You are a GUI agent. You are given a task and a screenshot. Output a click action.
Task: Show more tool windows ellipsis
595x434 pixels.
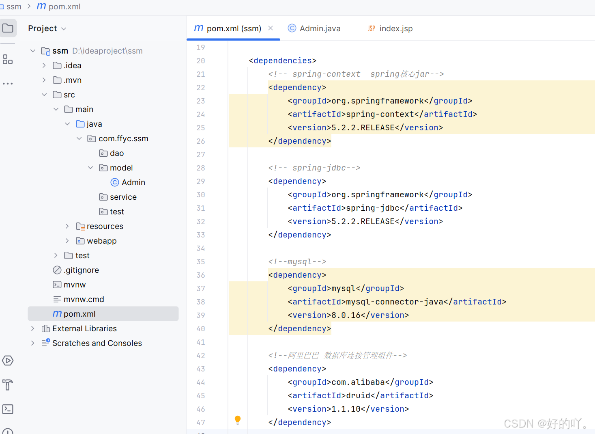point(8,84)
